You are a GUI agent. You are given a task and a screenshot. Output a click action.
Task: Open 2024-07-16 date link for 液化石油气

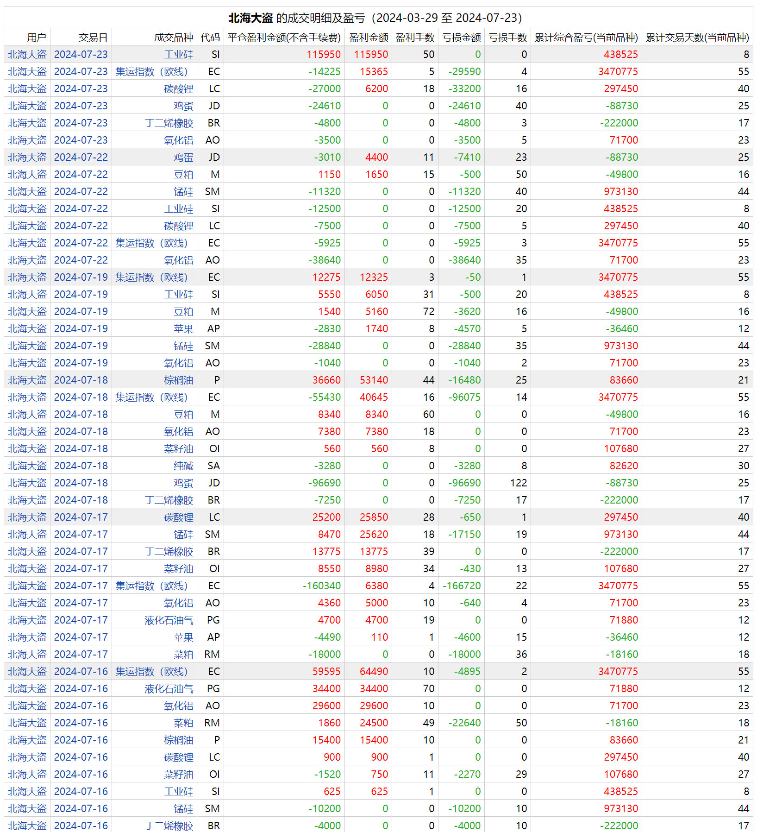click(x=81, y=688)
